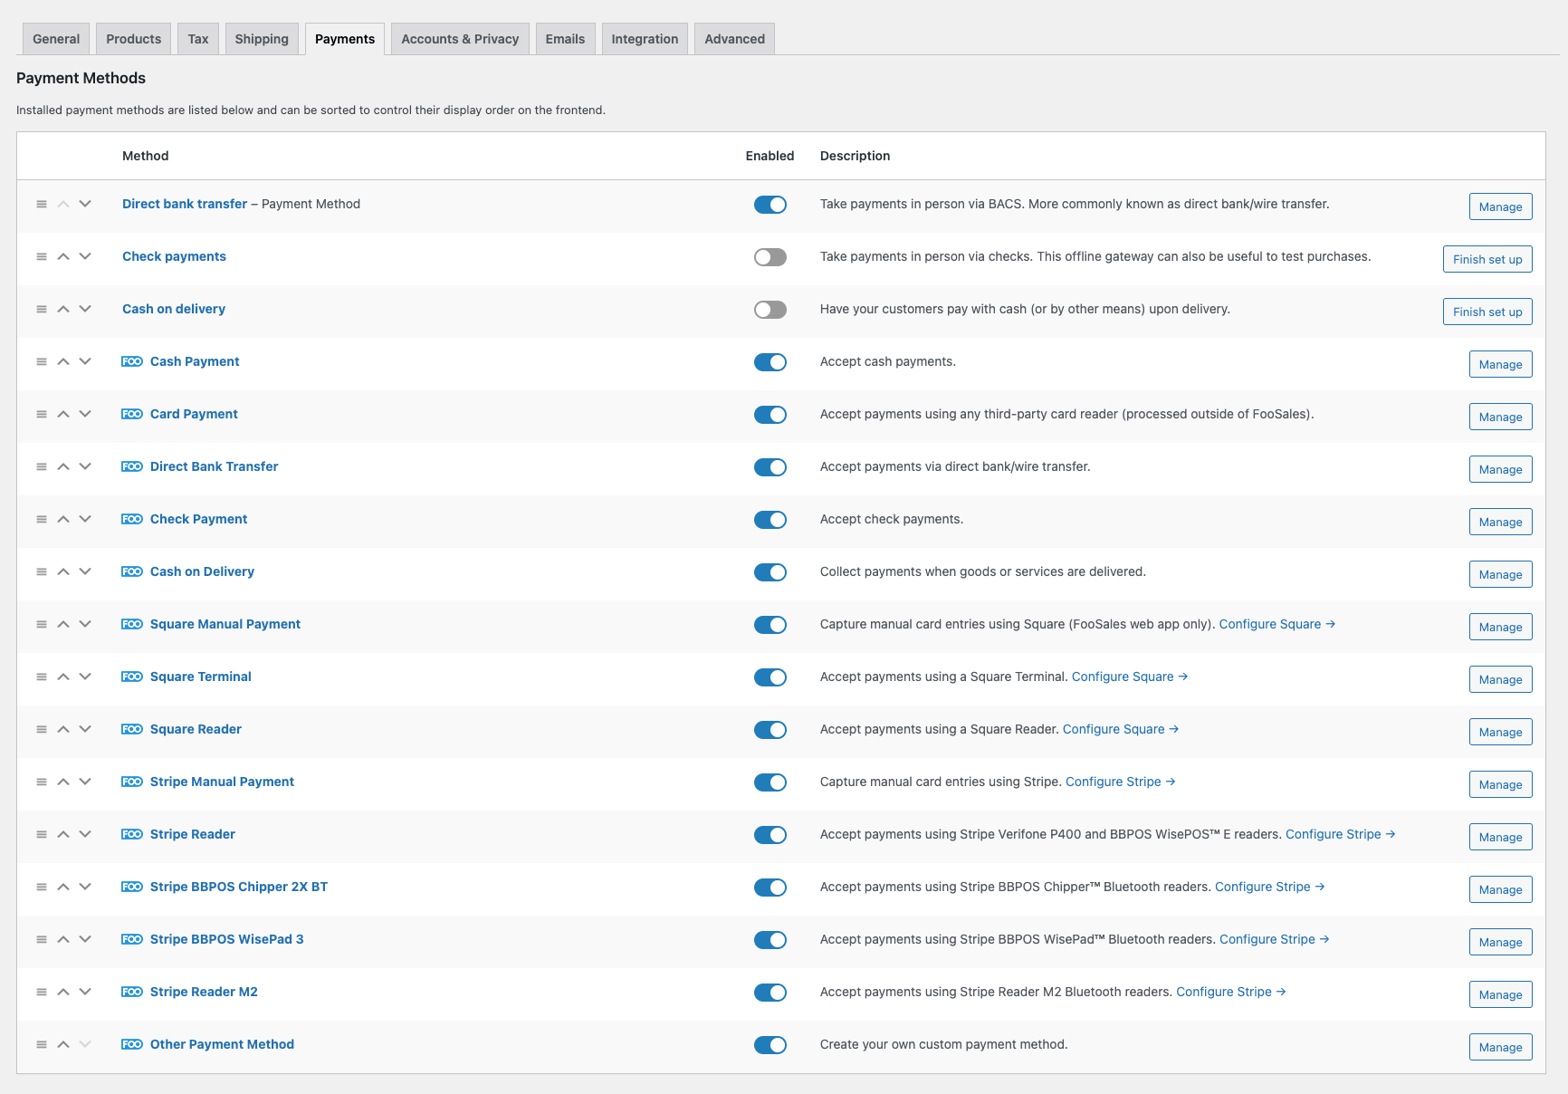Image resolution: width=1568 pixels, height=1094 pixels.
Task: Click drag handle icon for Cash on Delivery FooSales row
Action: tap(42, 571)
